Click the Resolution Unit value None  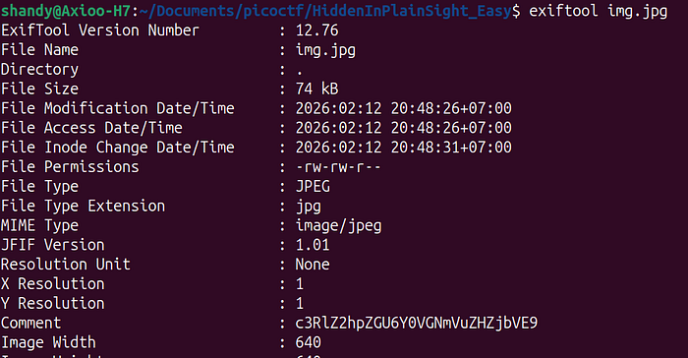pyautogui.click(x=313, y=265)
